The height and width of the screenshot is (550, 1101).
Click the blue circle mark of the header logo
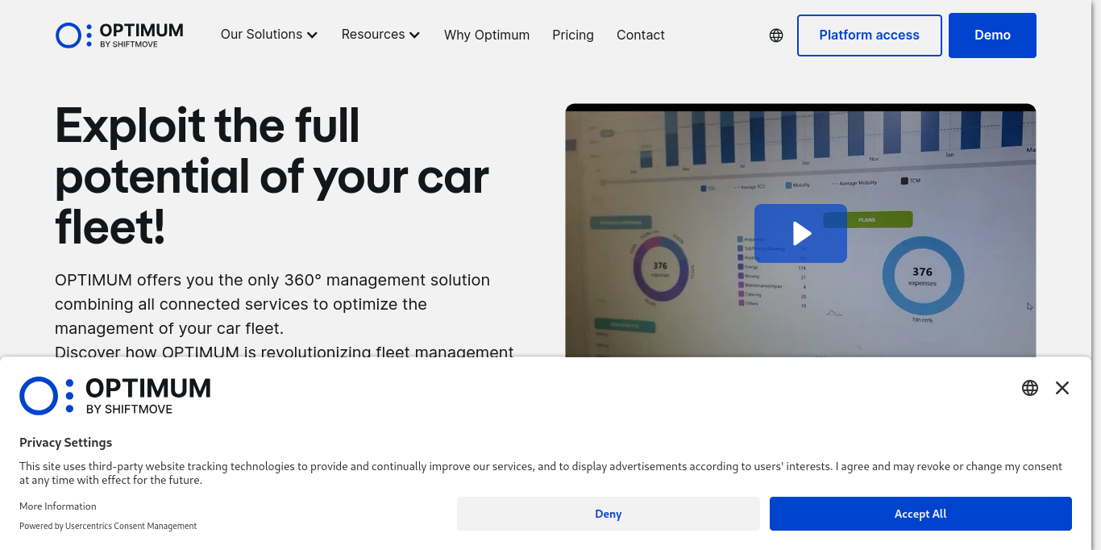68,35
